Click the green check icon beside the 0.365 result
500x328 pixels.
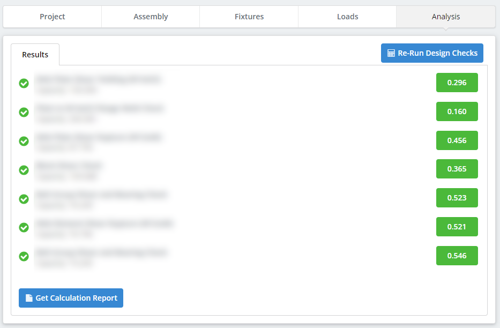(24, 170)
